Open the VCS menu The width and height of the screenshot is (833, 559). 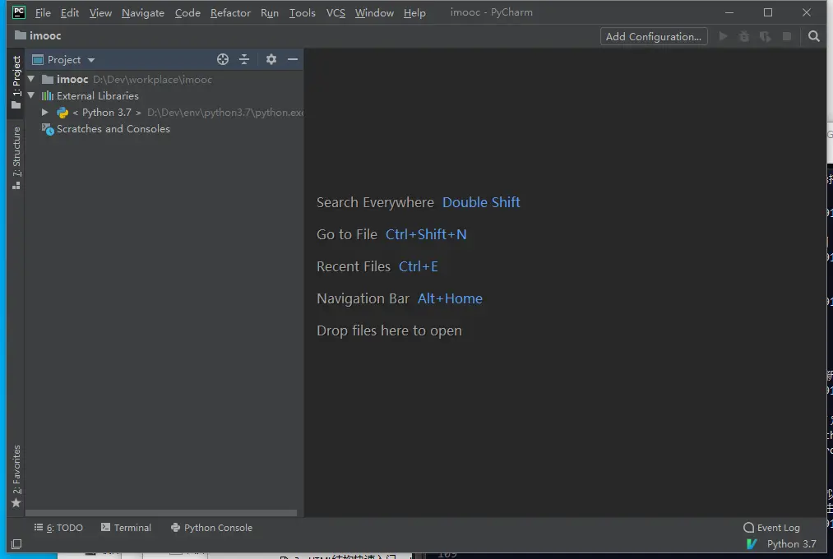click(x=336, y=12)
